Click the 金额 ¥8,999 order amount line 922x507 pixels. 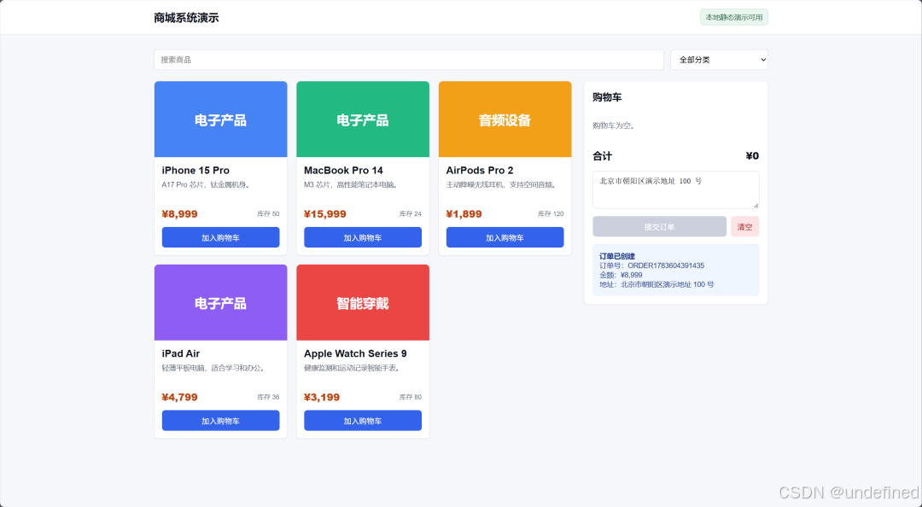[621, 275]
